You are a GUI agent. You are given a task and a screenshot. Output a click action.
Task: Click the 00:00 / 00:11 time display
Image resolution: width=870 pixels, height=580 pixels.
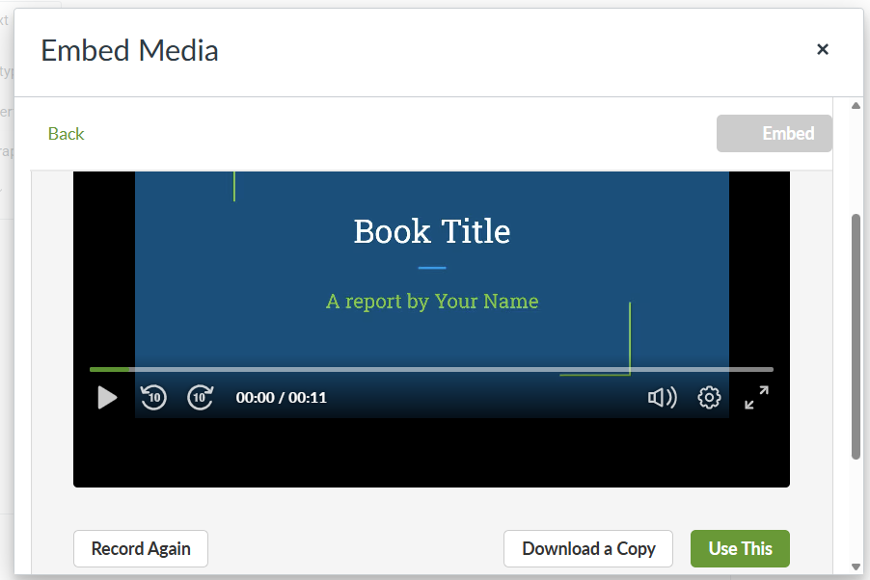tap(281, 397)
